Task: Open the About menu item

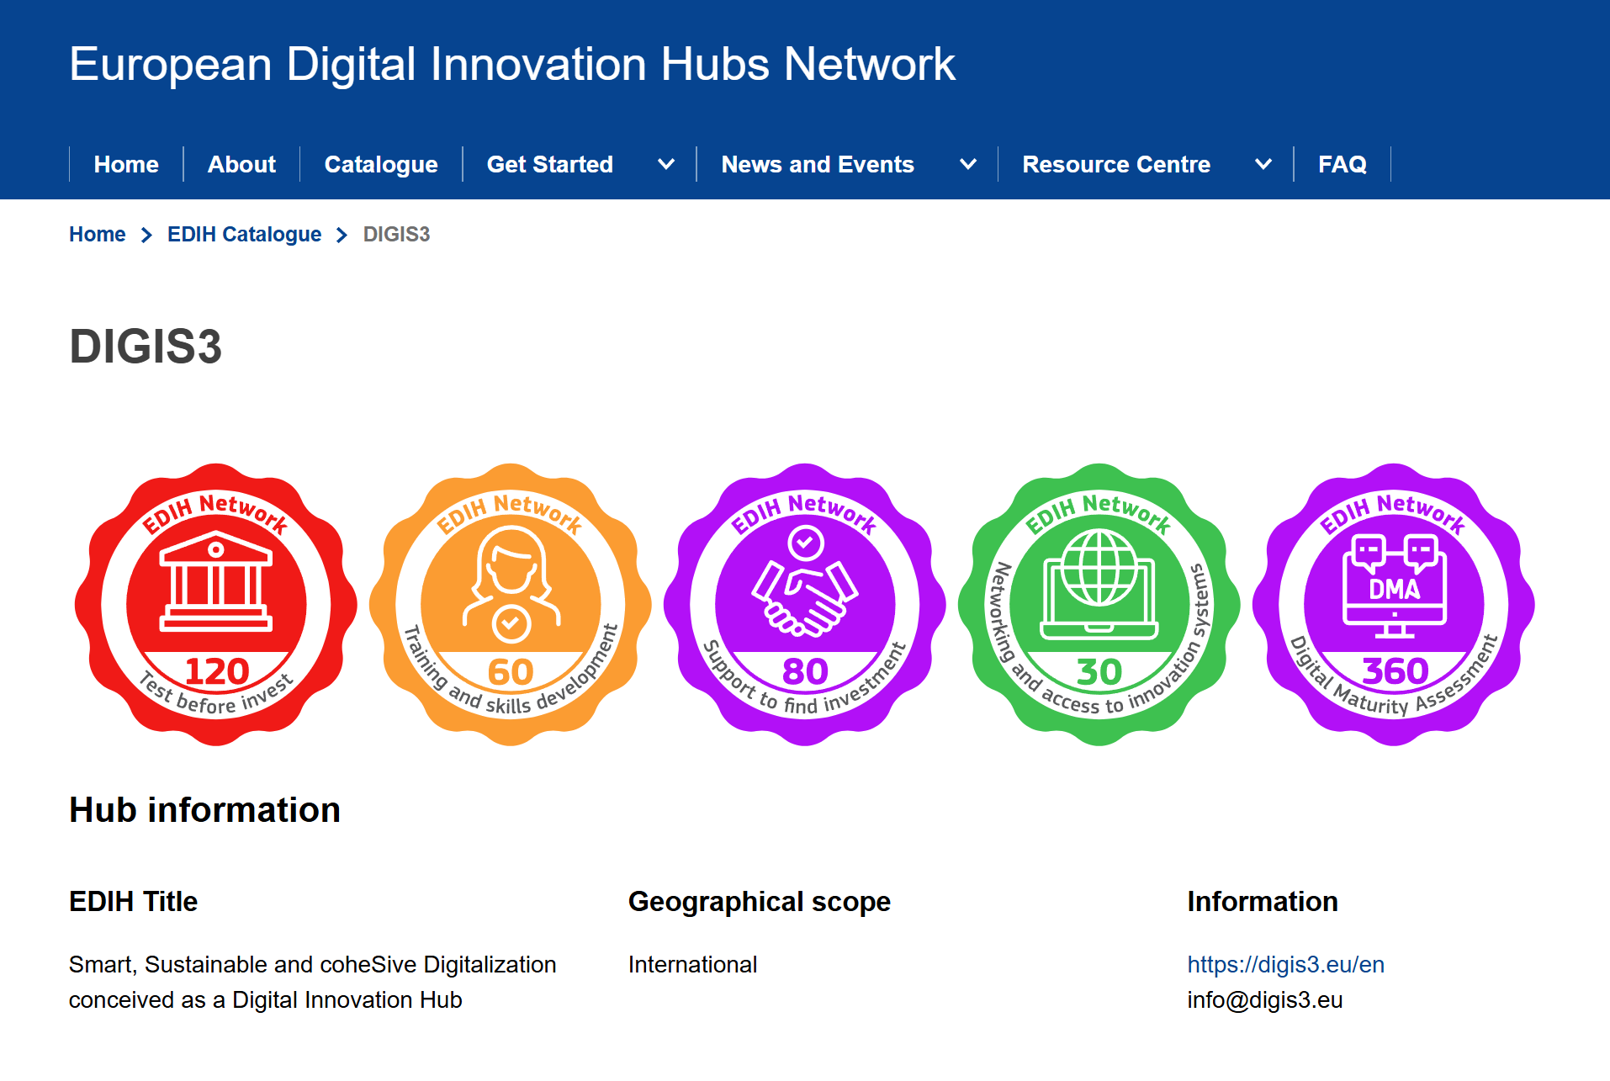Action: 241,164
